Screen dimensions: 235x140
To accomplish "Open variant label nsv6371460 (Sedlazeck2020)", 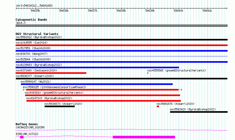I will 36,70.
